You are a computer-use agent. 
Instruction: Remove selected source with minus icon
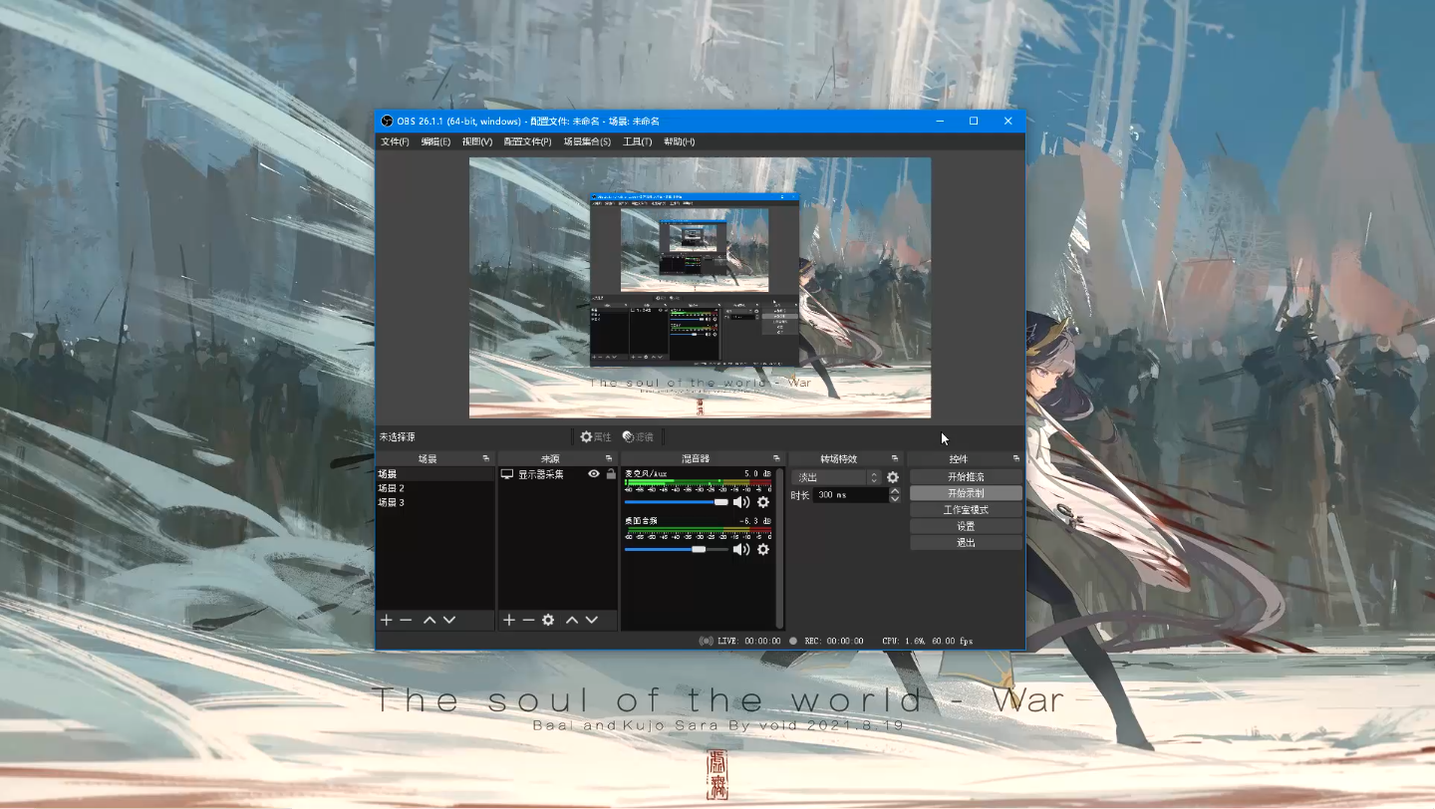528,620
